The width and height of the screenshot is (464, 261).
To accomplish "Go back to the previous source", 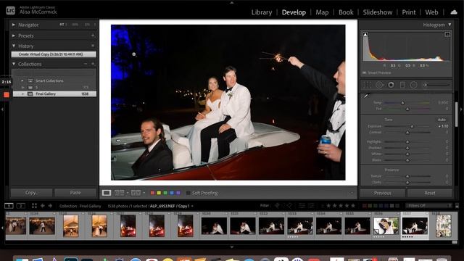I will pyautogui.click(x=42, y=206).
